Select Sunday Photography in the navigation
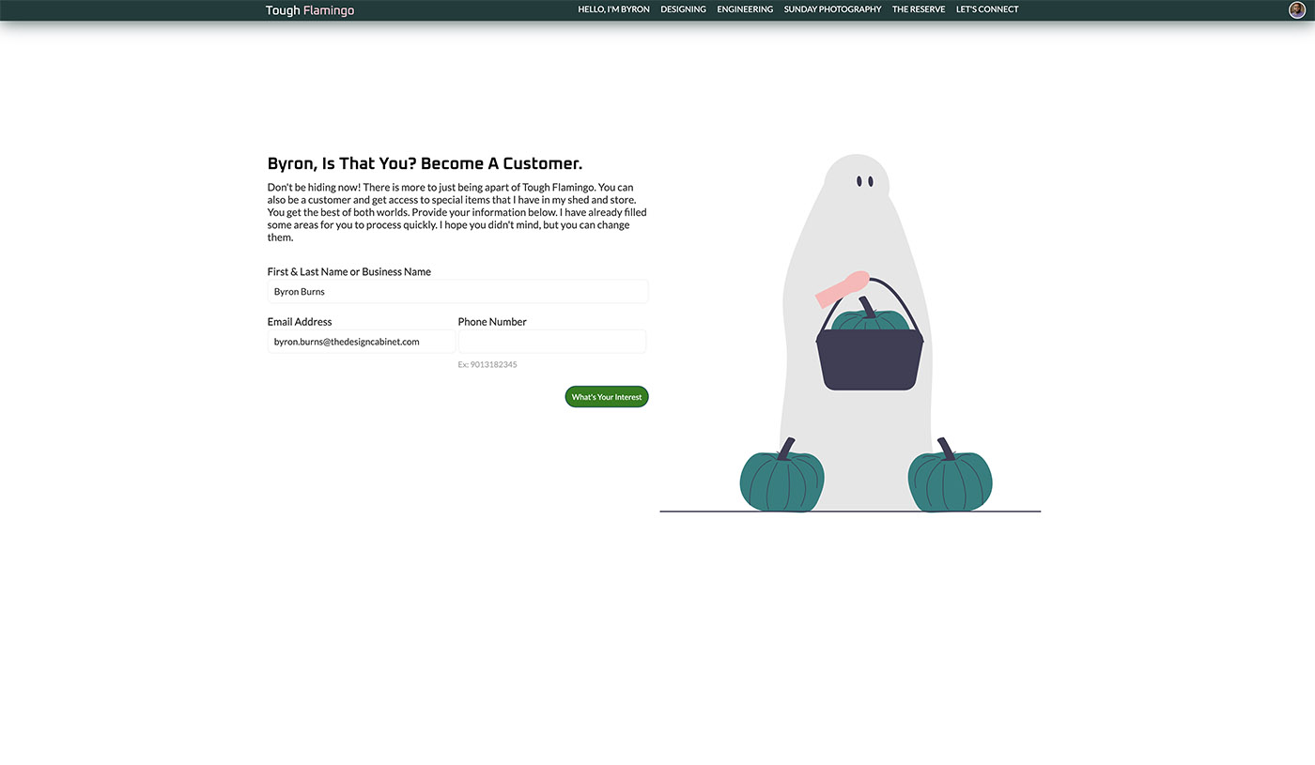This screenshot has width=1315, height=765. [x=832, y=9]
